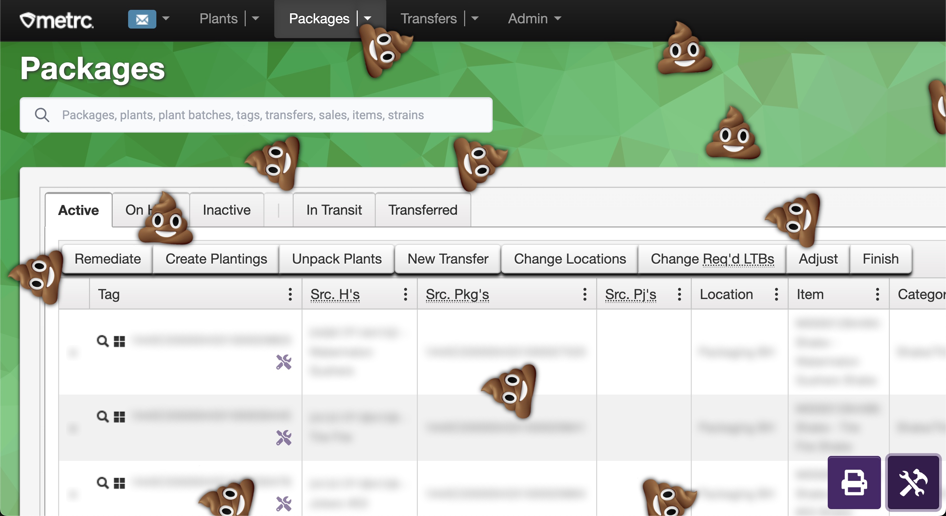
Task: Click the purple tools icon in the second row
Action: (283, 438)
